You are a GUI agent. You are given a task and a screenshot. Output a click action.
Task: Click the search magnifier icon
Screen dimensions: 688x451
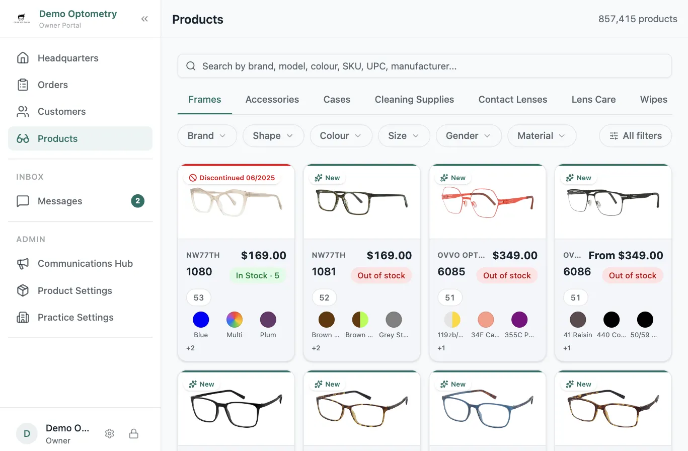point(191,66)
